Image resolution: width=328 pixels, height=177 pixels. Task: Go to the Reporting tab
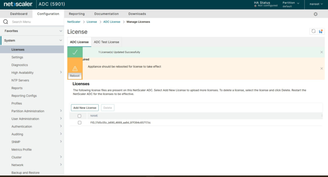tap(77, 14)
